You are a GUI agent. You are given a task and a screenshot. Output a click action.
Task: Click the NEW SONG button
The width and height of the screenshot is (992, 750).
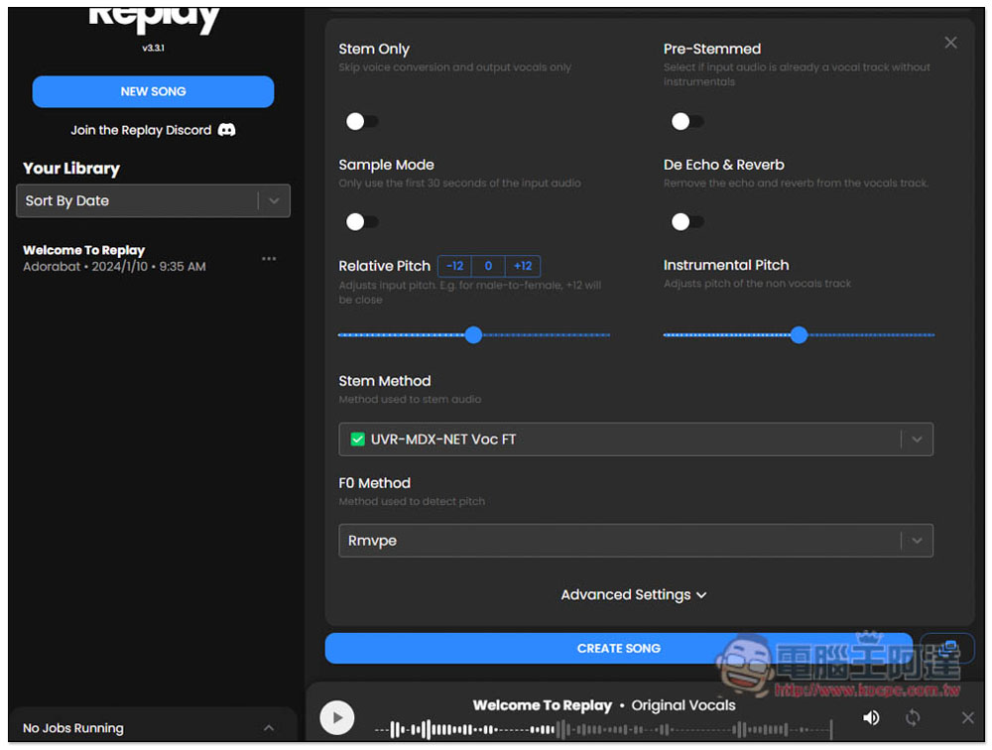[x=153, y=92]
